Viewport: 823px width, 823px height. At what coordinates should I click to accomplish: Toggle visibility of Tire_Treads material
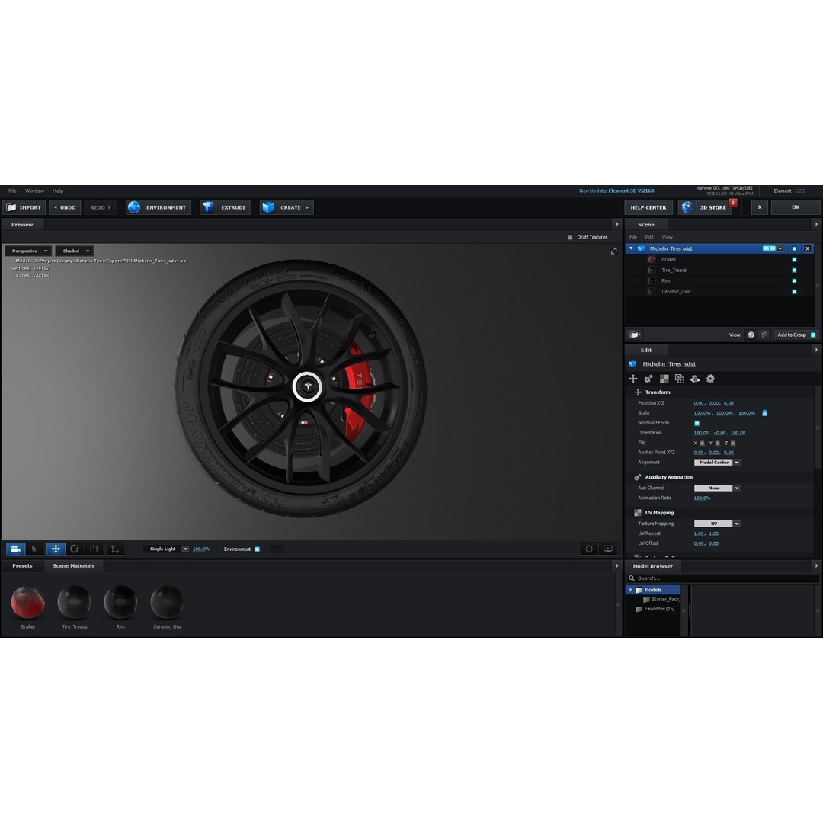[794, 271]
